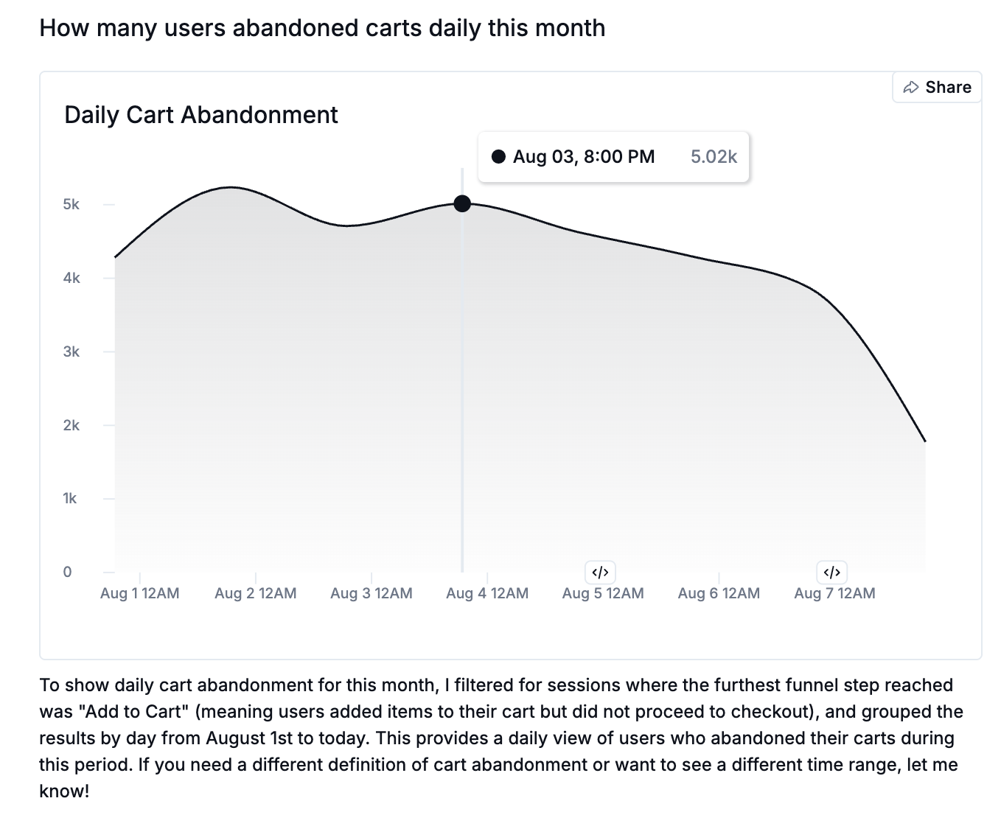Open the code annotation icon near Aug 7
Viewport: 1001px width, 815px height.
point(831,572)
